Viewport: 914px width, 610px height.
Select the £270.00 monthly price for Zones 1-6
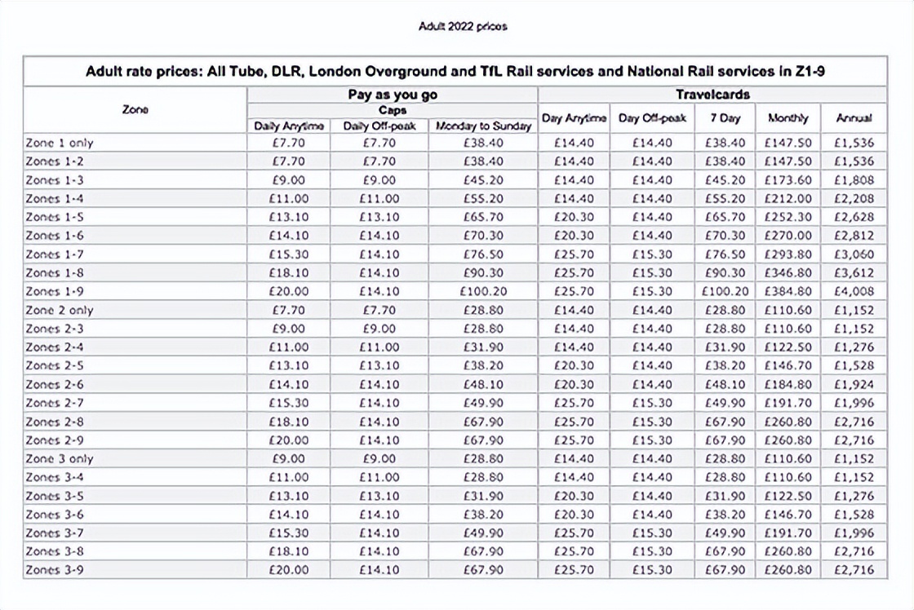point(788,236)
